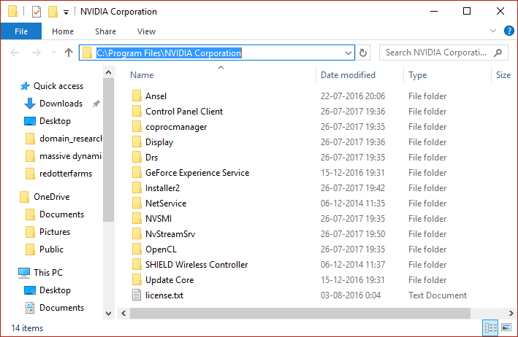Switch to the View tab
518x337 pixels.
[x=146, y=31]
